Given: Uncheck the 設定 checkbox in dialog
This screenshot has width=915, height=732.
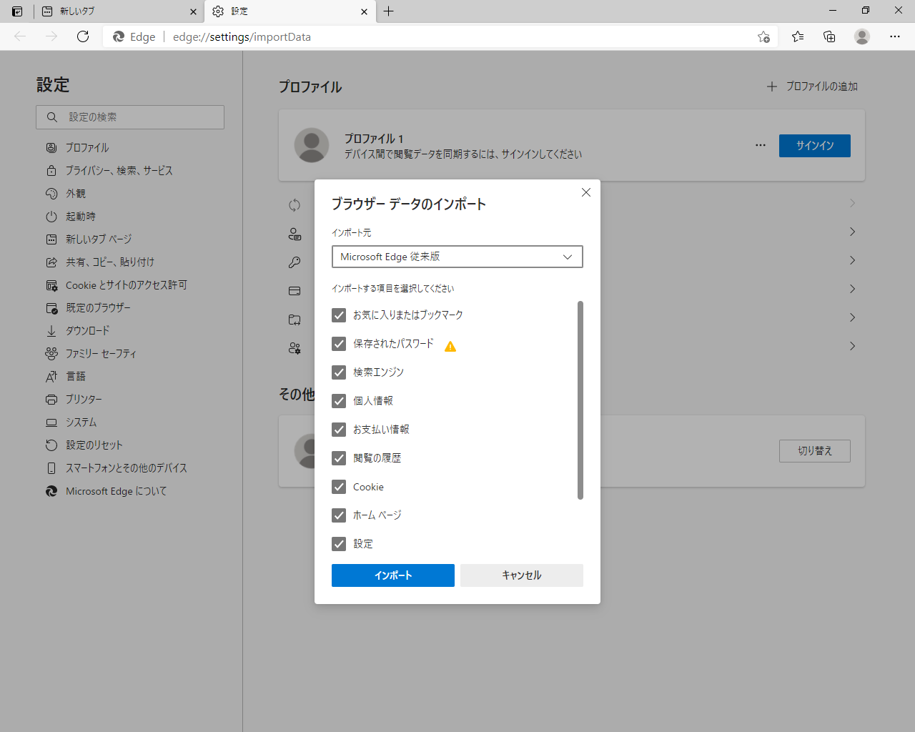Looking at the screenshot, I should (x=339, y=544).
